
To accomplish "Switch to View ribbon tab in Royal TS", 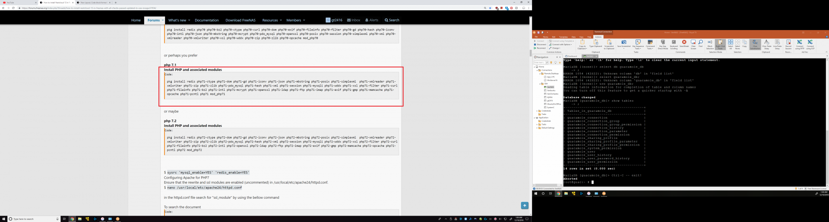I will tap(581, 37).
